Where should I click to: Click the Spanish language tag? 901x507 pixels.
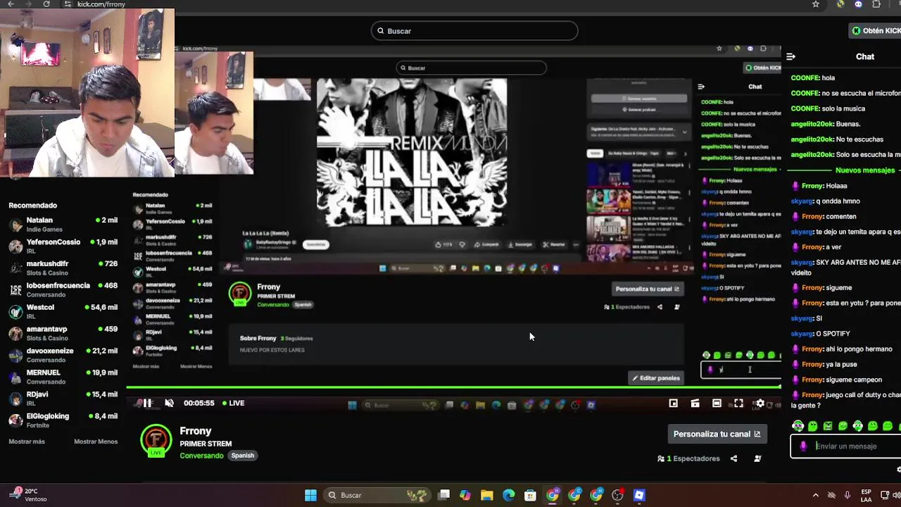pyautogui.click(x=242, y=456)
